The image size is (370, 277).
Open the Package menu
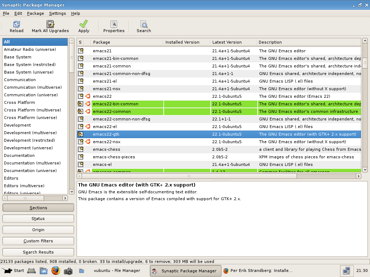click(35, 13)
